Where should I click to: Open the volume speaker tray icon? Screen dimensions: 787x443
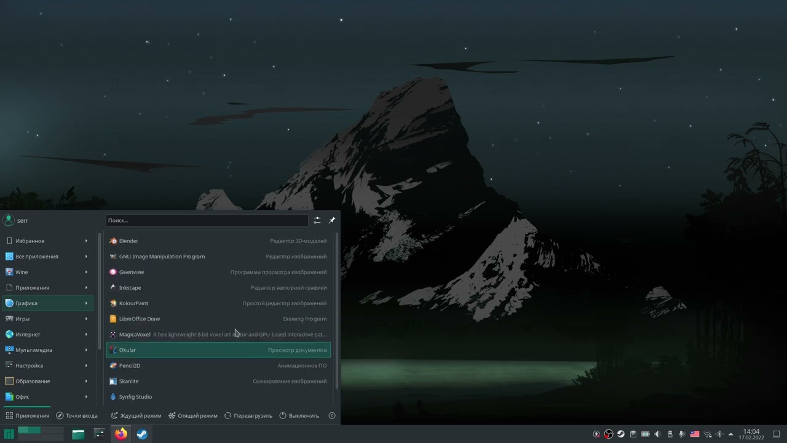click(x=658, y=434)
